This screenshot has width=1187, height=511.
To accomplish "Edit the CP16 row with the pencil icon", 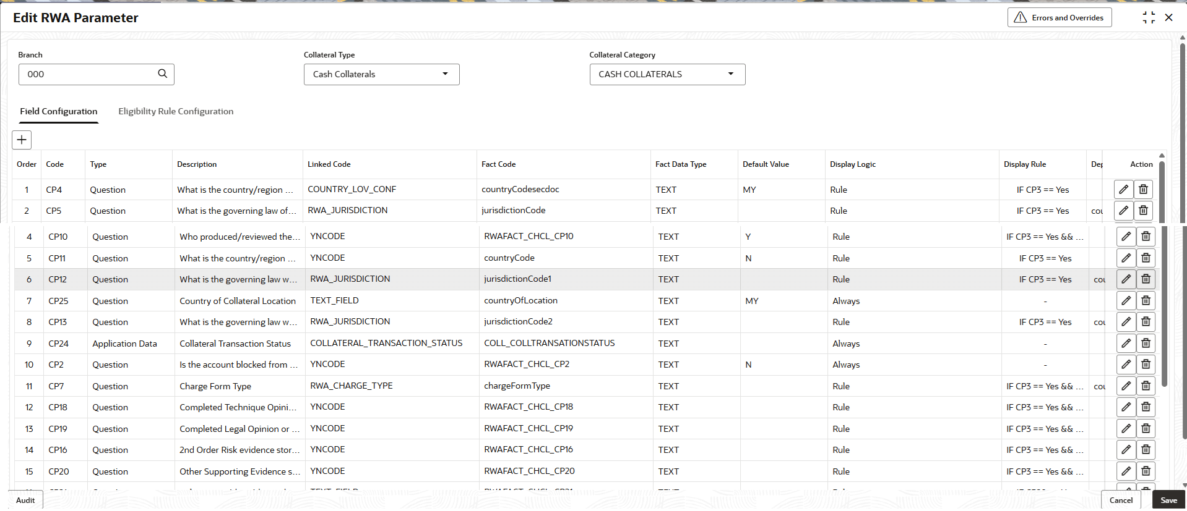I will [1126, 450].
